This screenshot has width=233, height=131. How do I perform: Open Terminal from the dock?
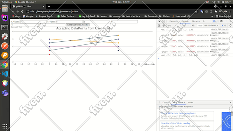coord(5,27)
